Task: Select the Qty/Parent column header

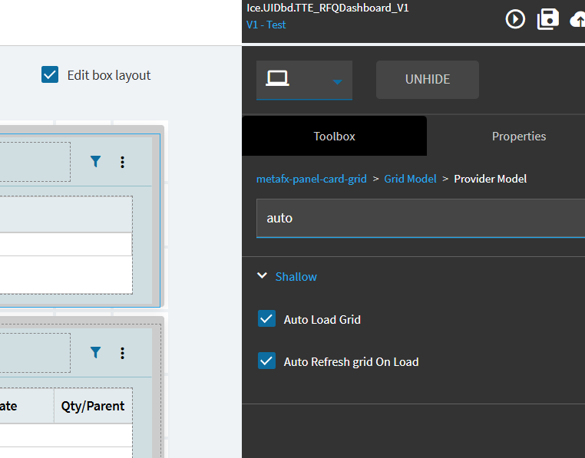Action: [93, 406]
